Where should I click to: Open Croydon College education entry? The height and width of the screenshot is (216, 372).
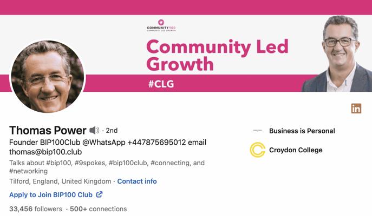(x=296, y=150)
